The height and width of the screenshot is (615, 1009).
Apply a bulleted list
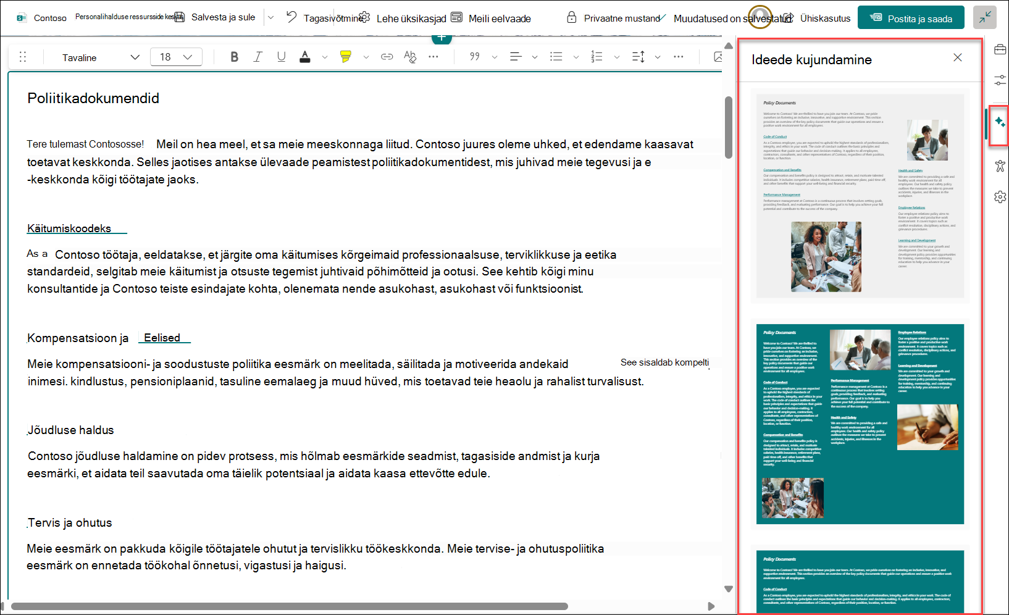pyautogui.click(x=556, y=57)
